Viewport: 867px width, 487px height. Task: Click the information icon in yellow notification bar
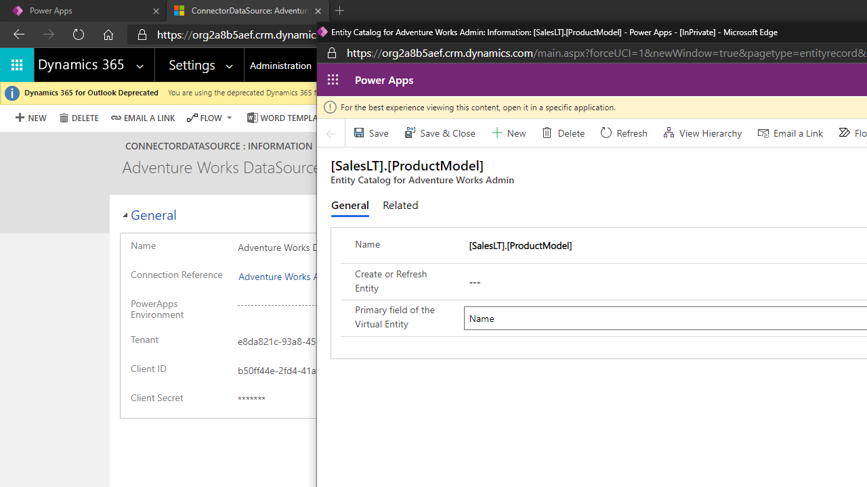(x=331, y=107)
